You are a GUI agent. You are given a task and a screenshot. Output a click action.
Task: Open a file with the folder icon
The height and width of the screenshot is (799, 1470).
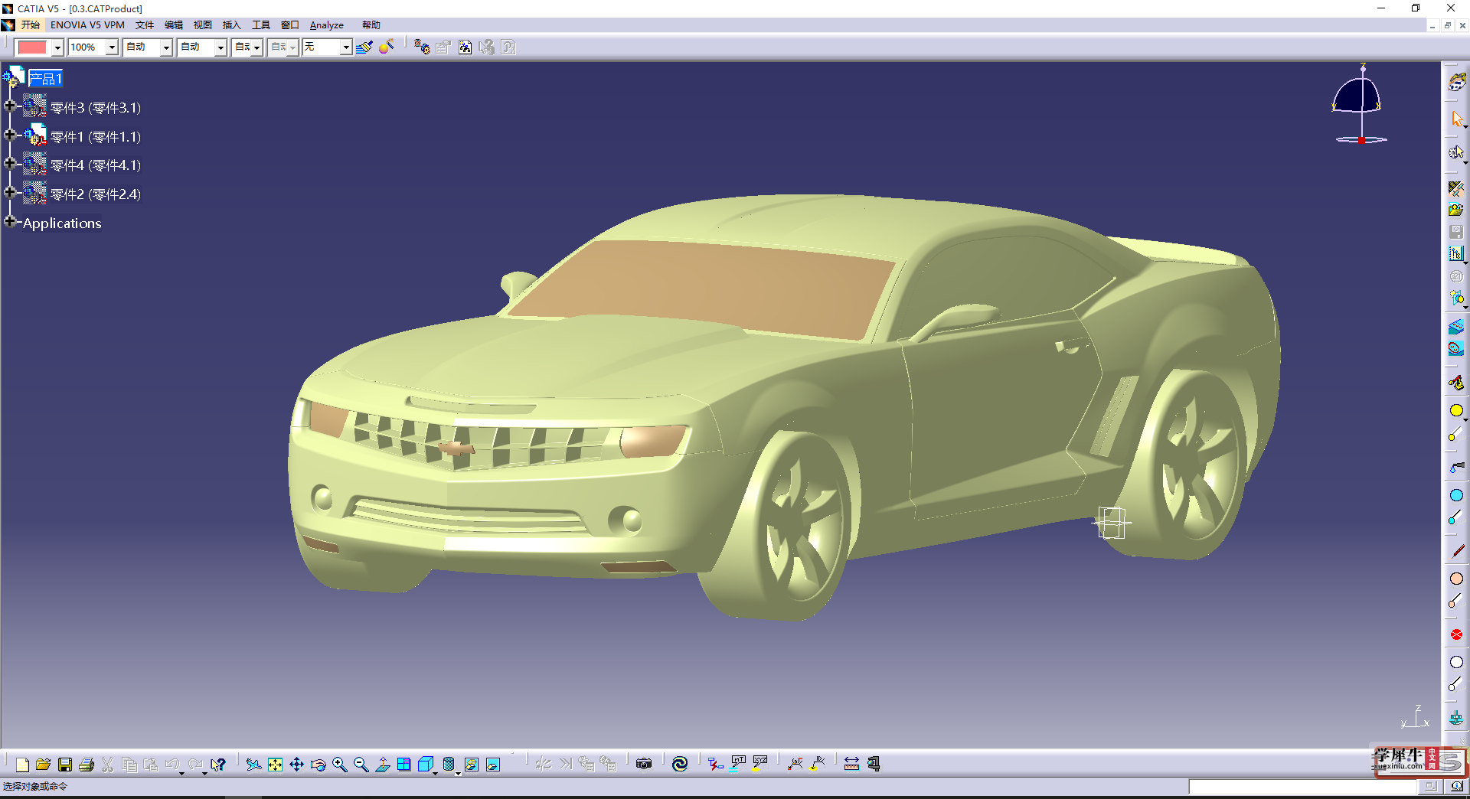click(x=43, y=764)
